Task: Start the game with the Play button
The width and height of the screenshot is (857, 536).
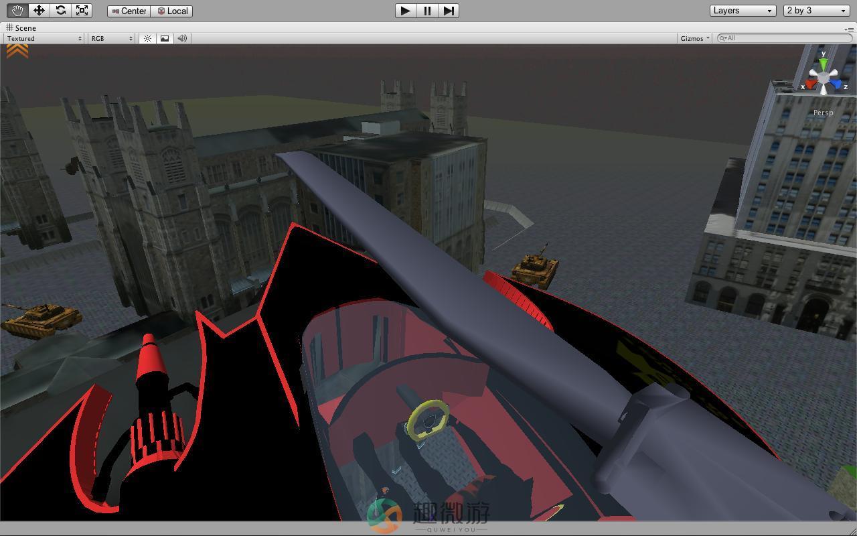Action: [405, 11]
